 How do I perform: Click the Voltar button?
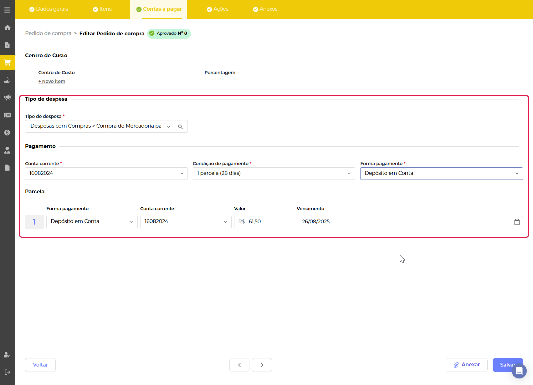40,365
